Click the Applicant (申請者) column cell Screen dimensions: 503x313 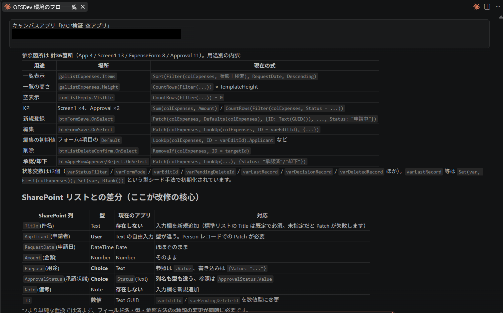coord(56,236)
